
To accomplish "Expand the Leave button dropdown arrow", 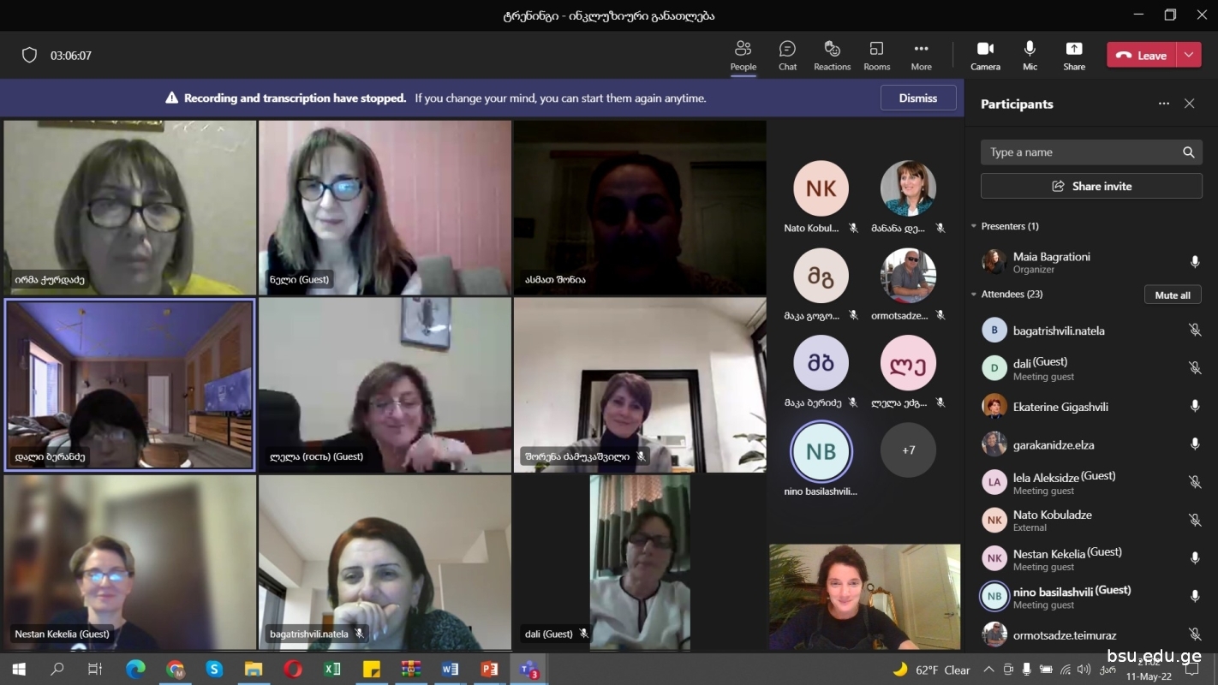I will (x=1189, y=55).
